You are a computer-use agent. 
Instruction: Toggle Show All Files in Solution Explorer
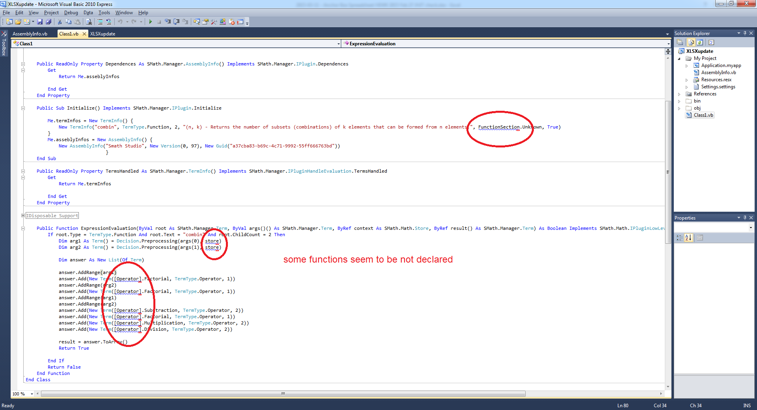[x=691, y=43]
